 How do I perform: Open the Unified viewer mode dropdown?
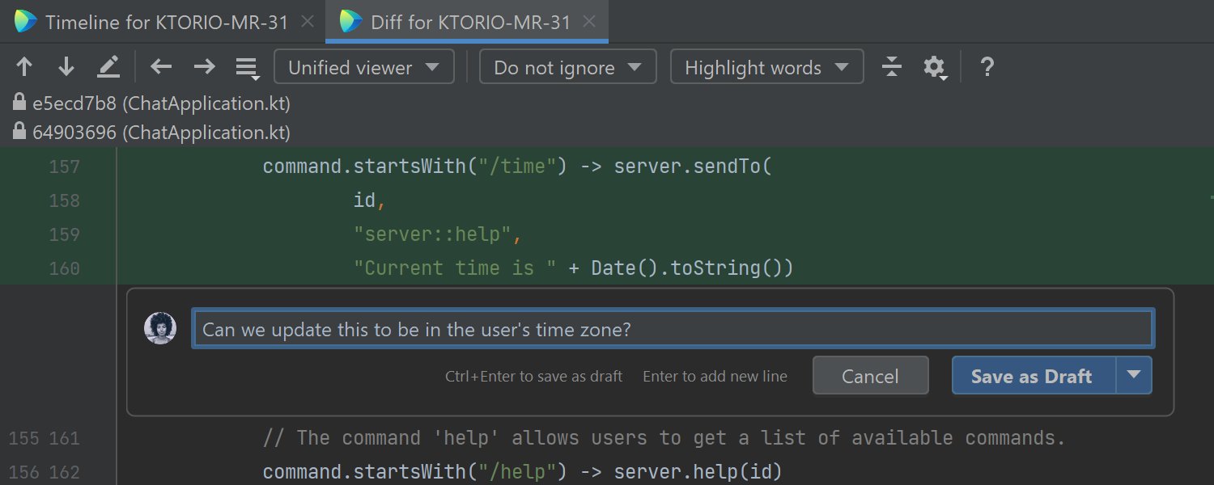click(x=363, y=67)
